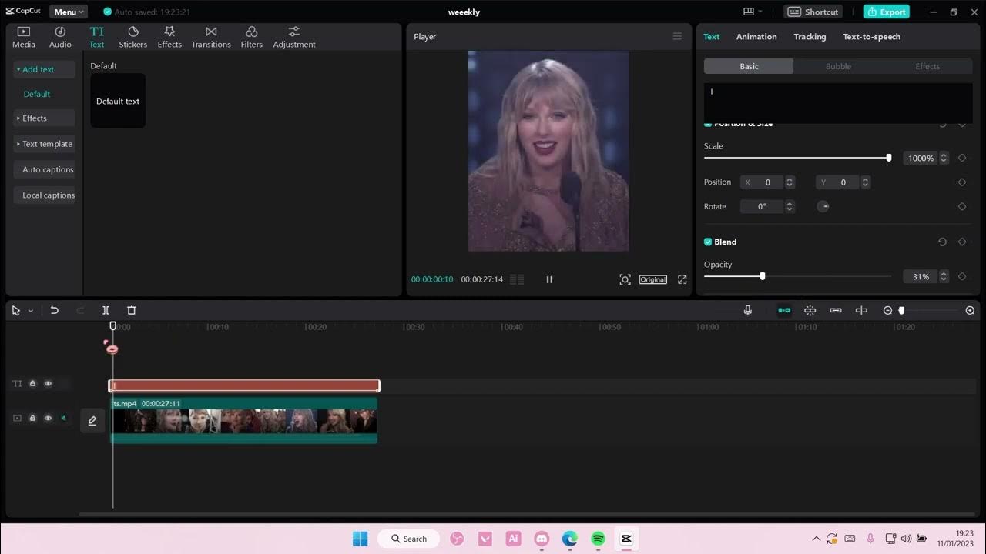
Task: Open the selection tool dropdown arrow
Action: 31,311
